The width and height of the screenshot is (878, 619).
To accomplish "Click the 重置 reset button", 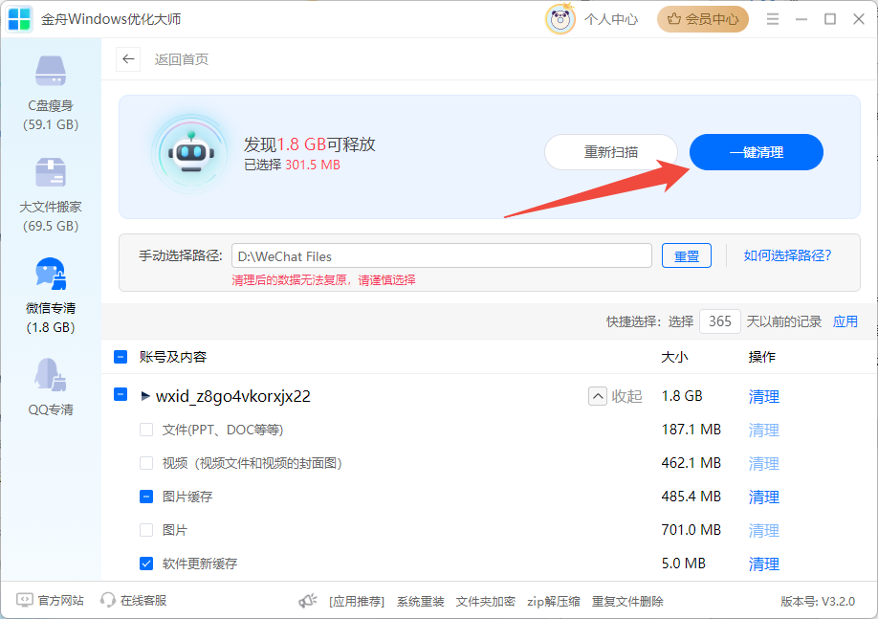I will tap(687, 256).
